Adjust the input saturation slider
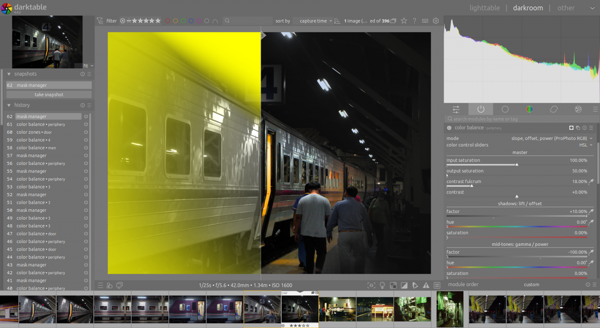The height and width of the screenshot is (328, 600). pyautogui.click(x=517, y=165)
